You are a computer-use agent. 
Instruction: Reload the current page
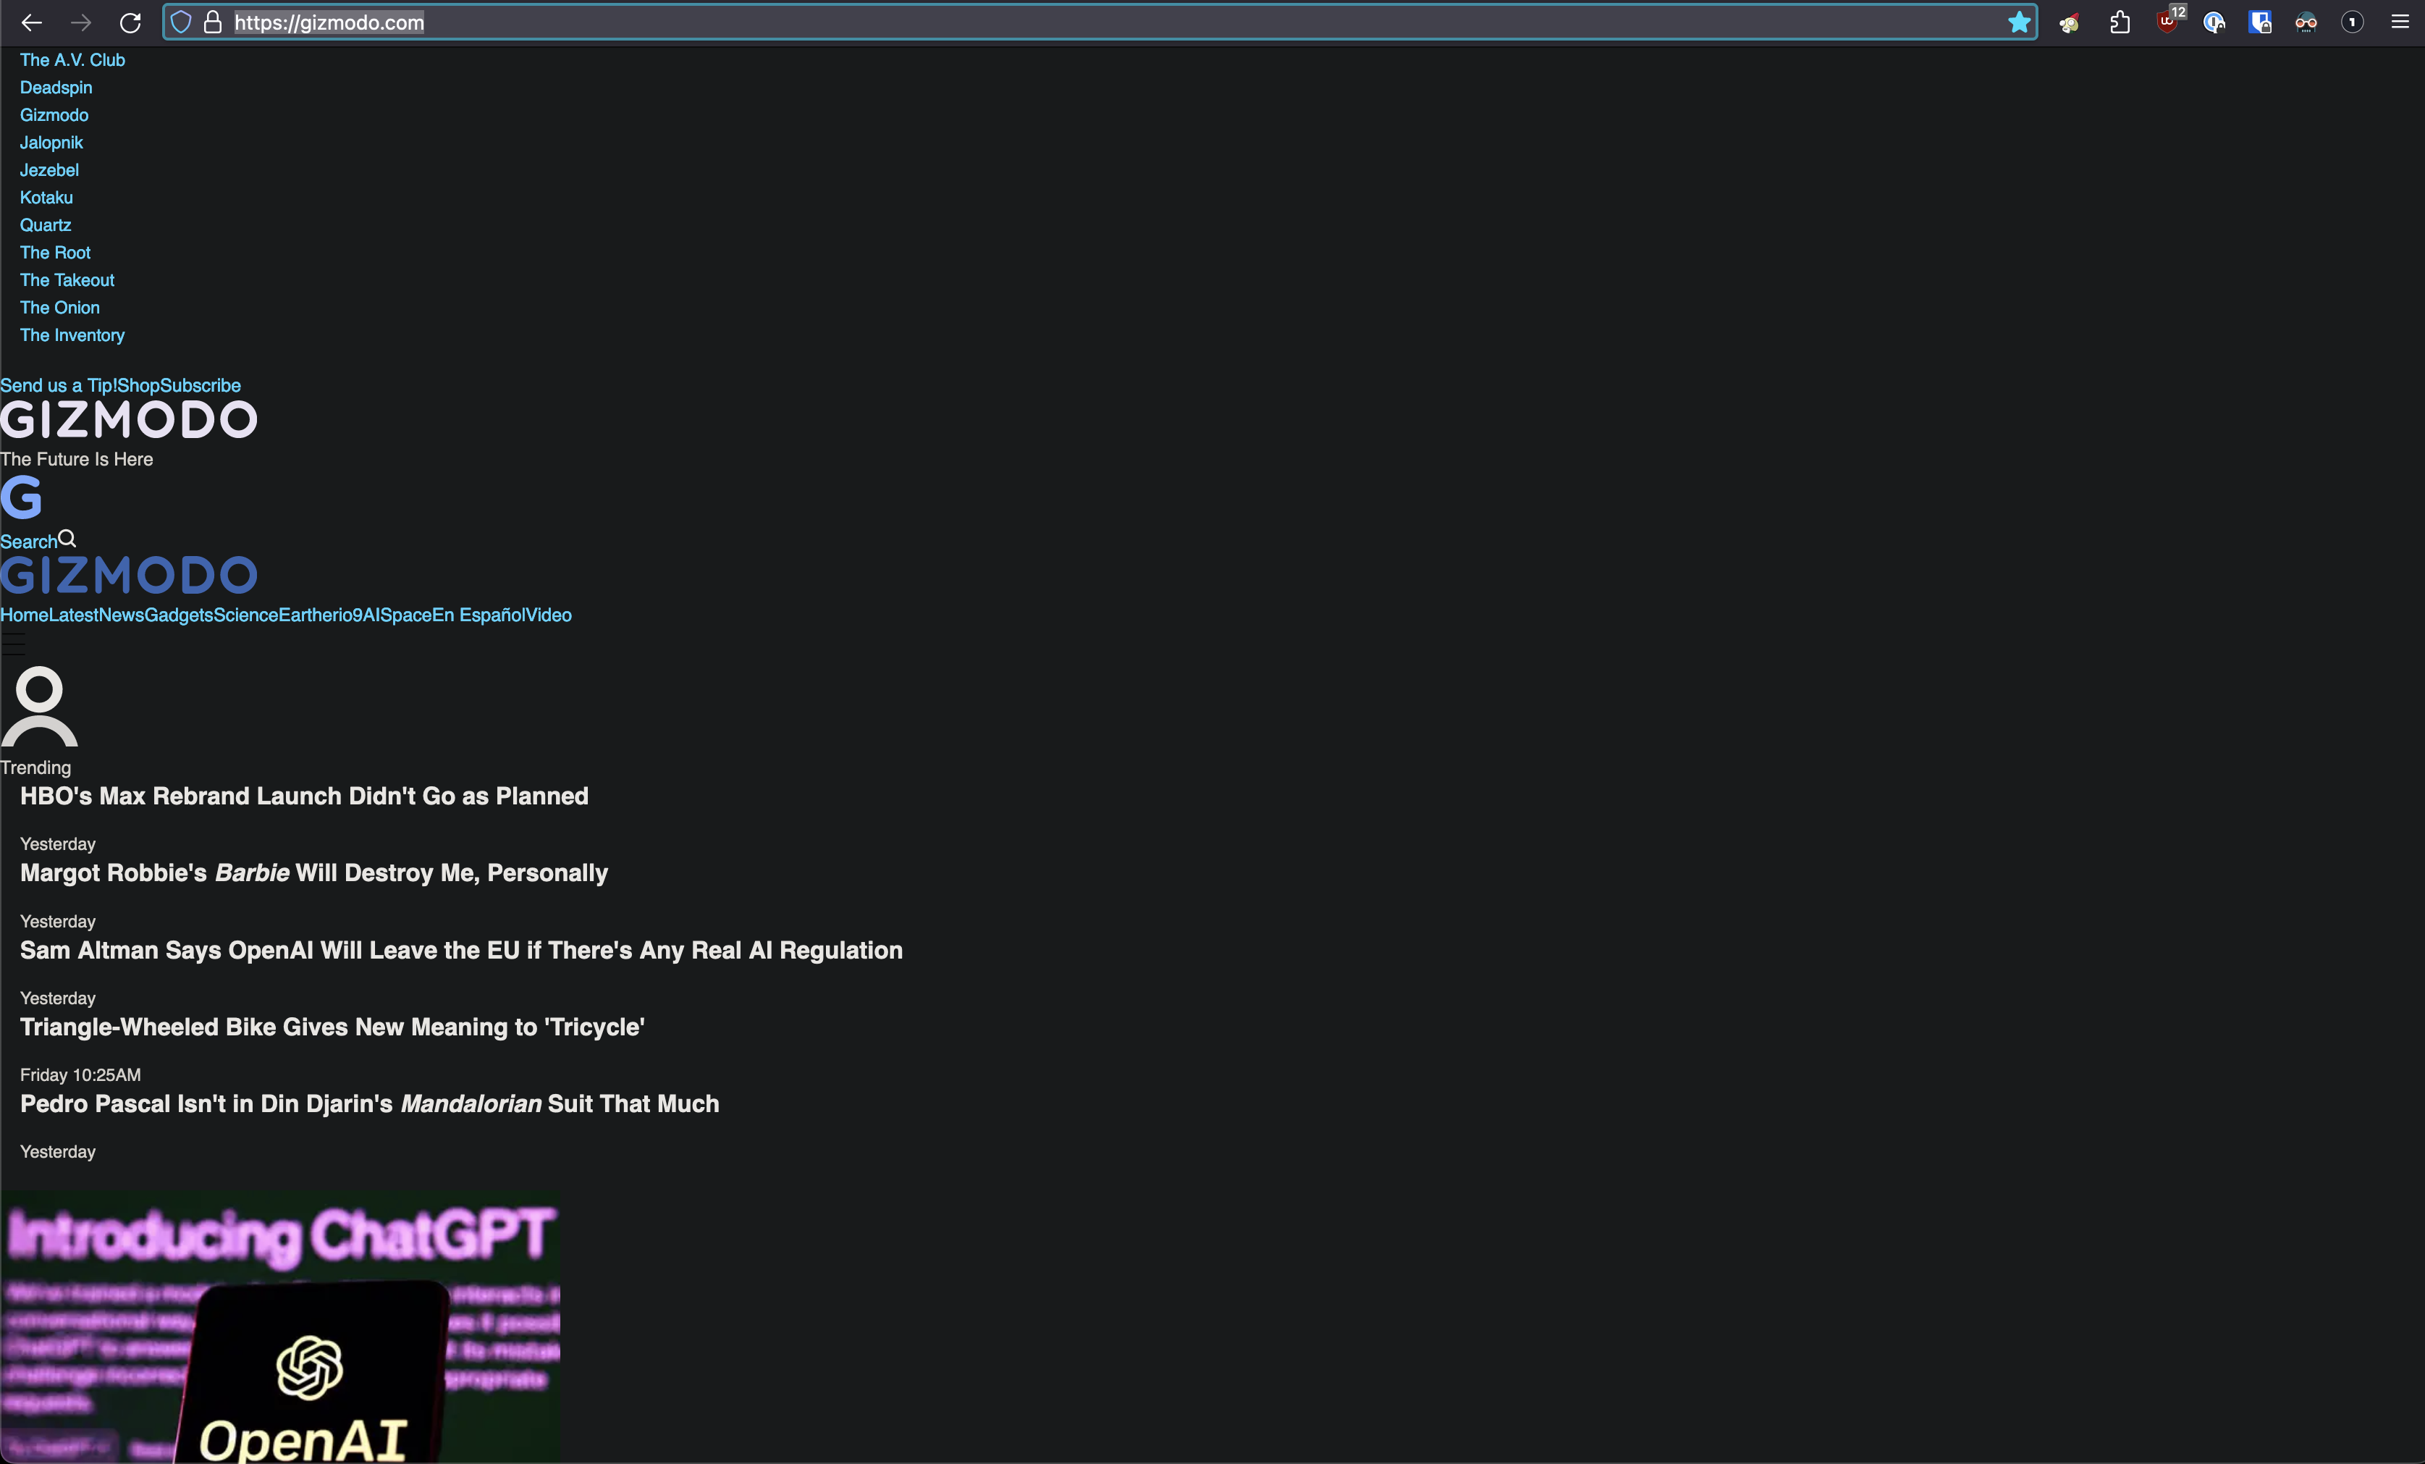[130, 22]
